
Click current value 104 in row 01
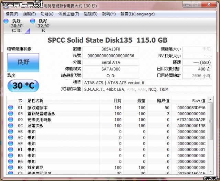point(118,108)
